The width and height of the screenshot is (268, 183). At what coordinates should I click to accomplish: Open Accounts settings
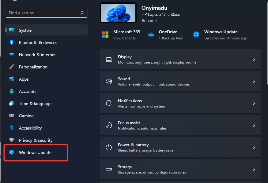47,91
